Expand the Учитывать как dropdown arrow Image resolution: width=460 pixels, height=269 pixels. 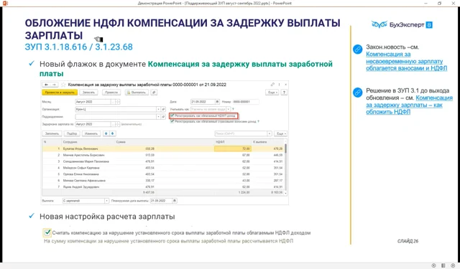click(x=229, y=109)
